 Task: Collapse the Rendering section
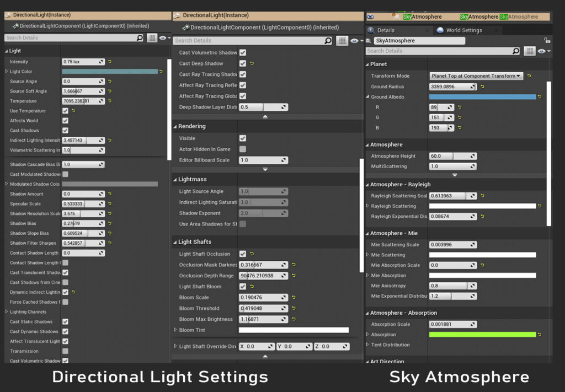pos(175,126)
